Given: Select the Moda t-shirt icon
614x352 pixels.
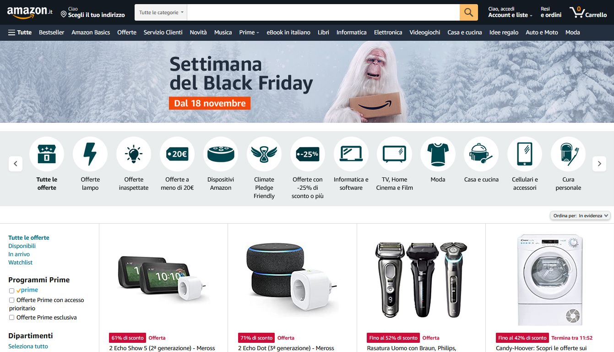Looking at the screenshot, I should point(438,154).
